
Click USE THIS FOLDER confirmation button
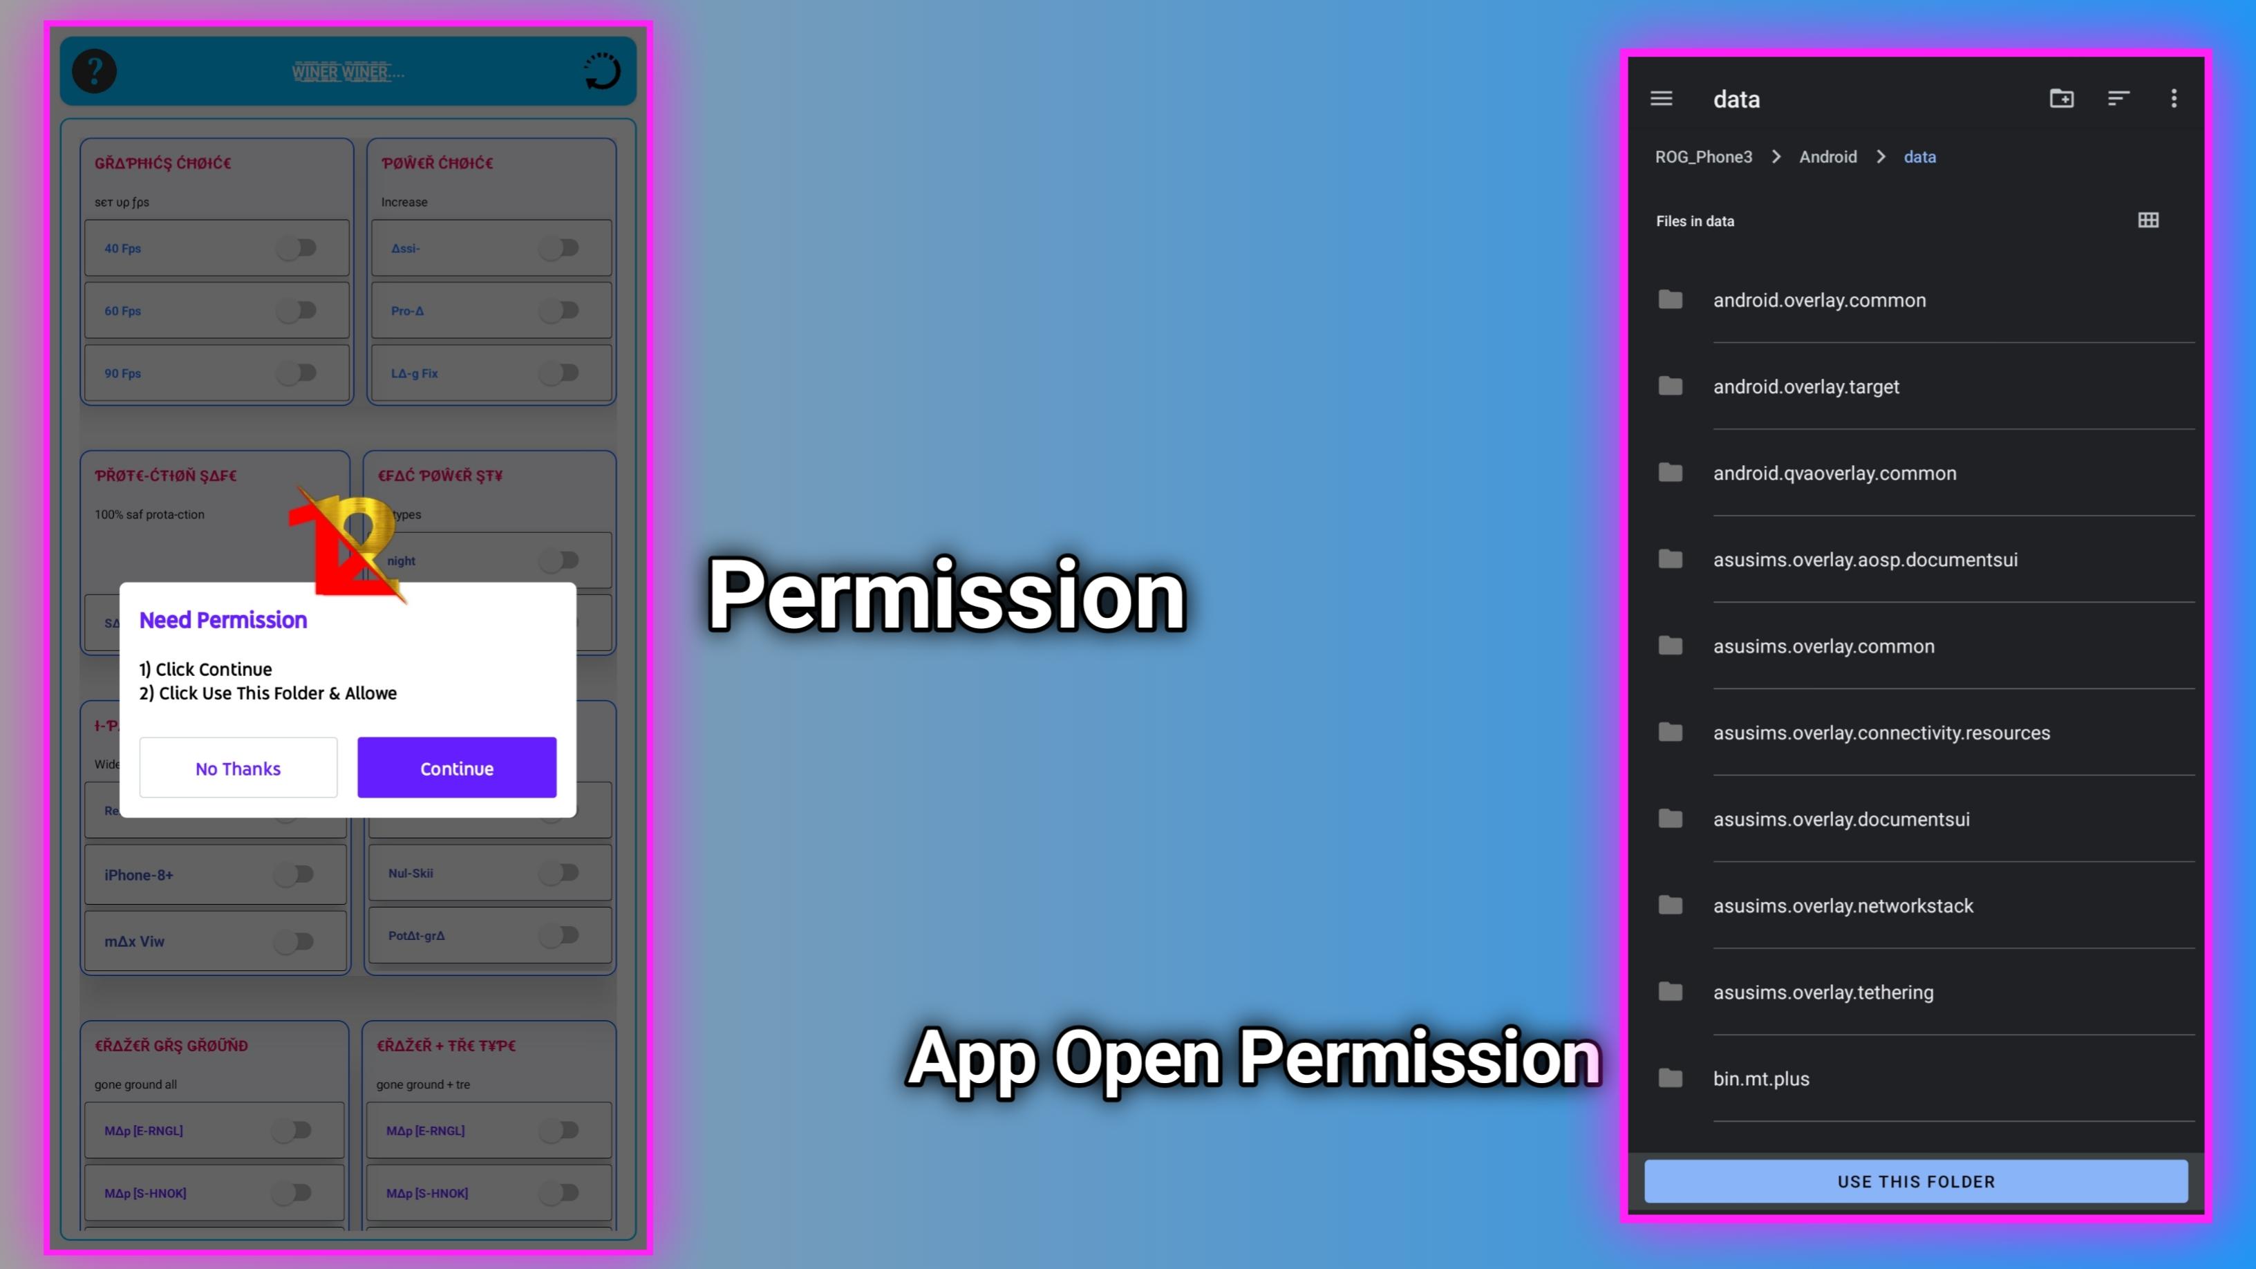pyautogui.click(x=1917, y=1181)
